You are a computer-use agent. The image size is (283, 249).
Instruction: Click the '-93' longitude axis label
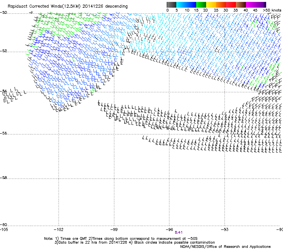point(224,229)
